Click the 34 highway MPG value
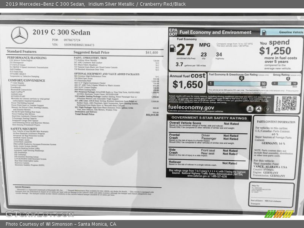 [219, 54]
